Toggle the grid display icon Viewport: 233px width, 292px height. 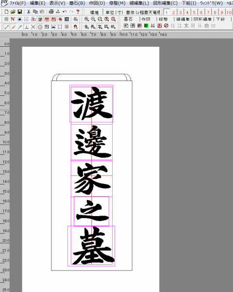(6, 19)
